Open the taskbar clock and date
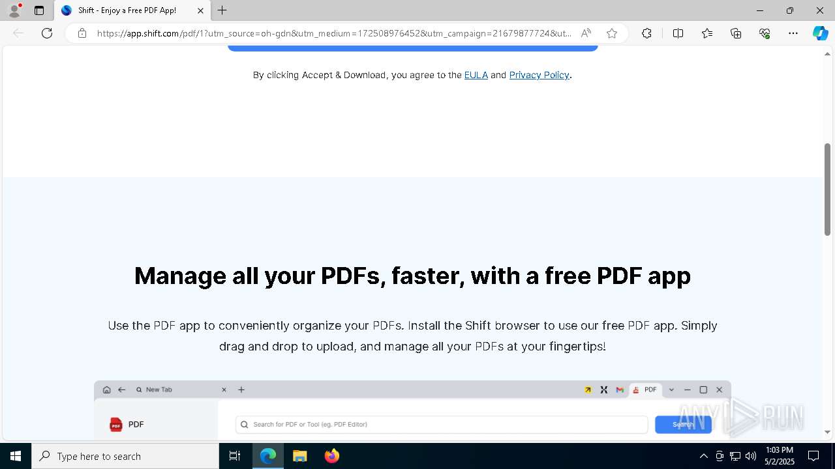This screenshot has height=469, width=835. point(780,456)
